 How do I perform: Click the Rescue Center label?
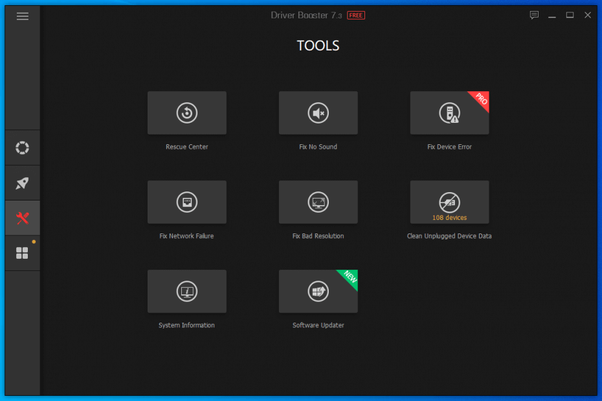(x=187, y=147)
